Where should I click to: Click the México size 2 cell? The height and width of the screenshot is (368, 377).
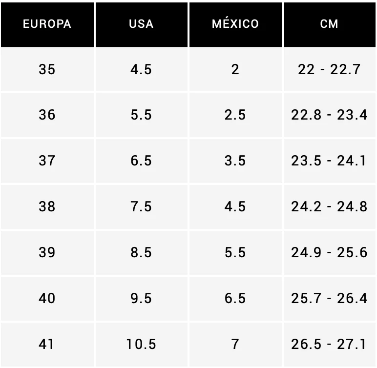(x=235, y=69)
